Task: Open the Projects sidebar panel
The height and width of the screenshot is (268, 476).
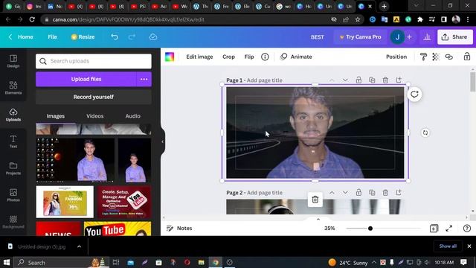Action: [x=13, y=168]
